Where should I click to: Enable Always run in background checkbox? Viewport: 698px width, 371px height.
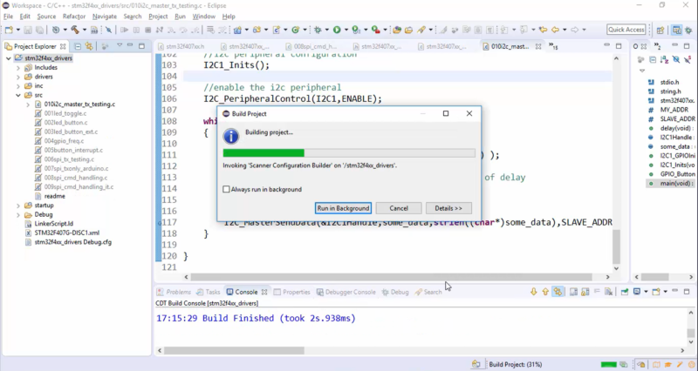(x=226, y=189)
